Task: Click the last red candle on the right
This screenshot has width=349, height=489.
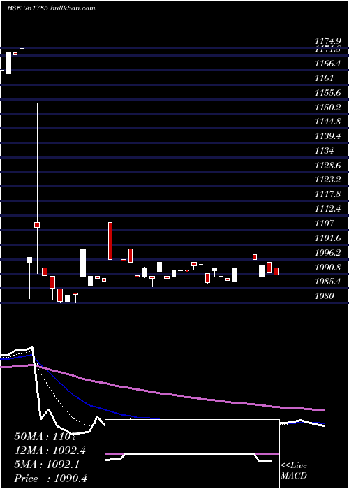Action: (276, 271)
